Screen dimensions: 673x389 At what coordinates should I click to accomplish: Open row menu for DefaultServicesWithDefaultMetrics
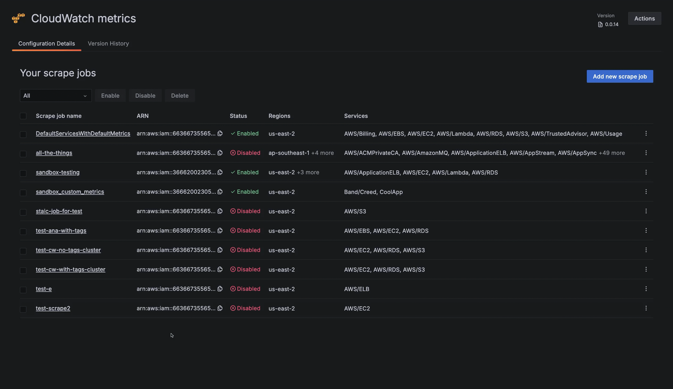click(x=646, y=133)
